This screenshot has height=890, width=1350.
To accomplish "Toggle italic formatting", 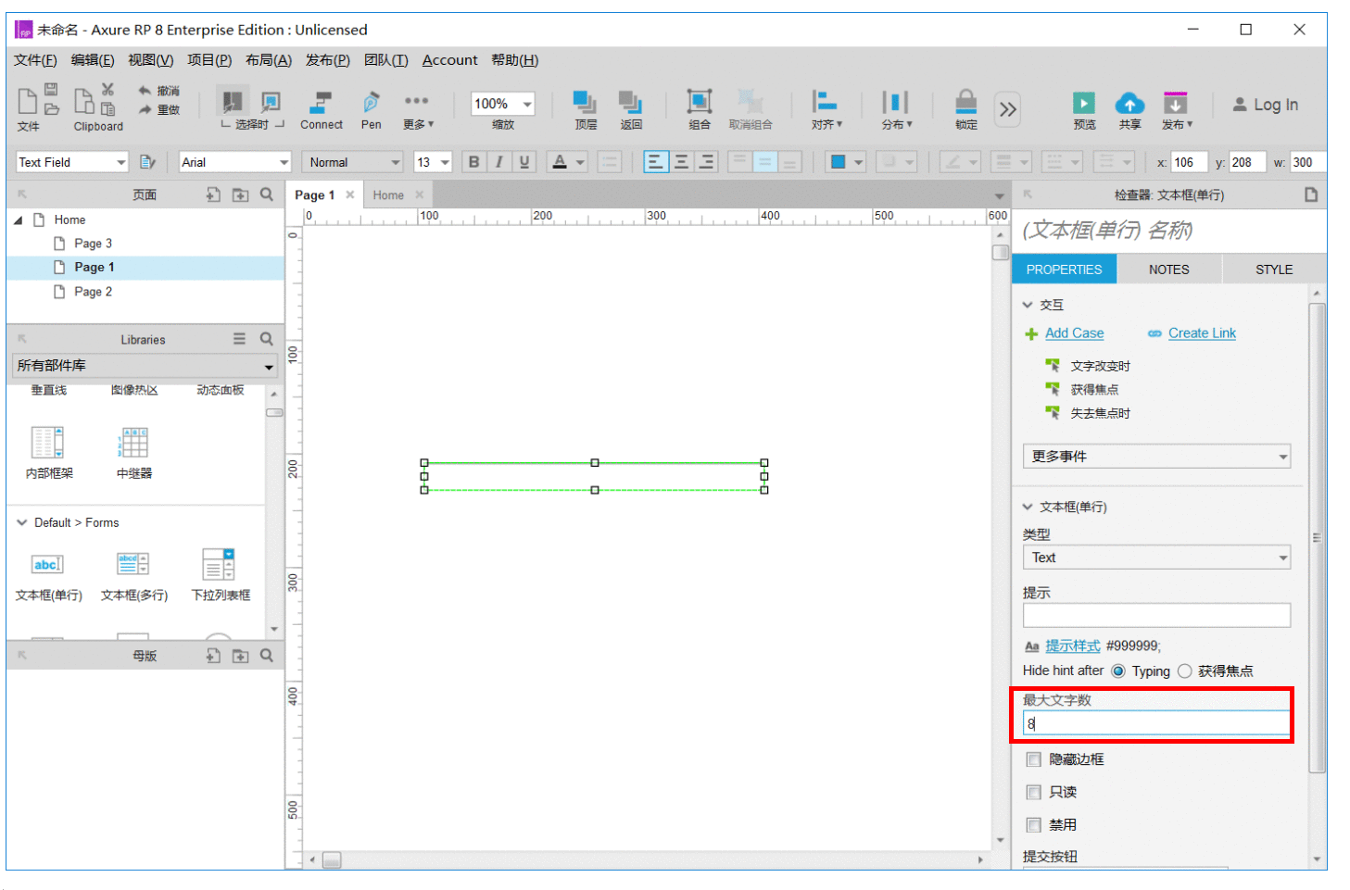I will click(x=499, y=162).
